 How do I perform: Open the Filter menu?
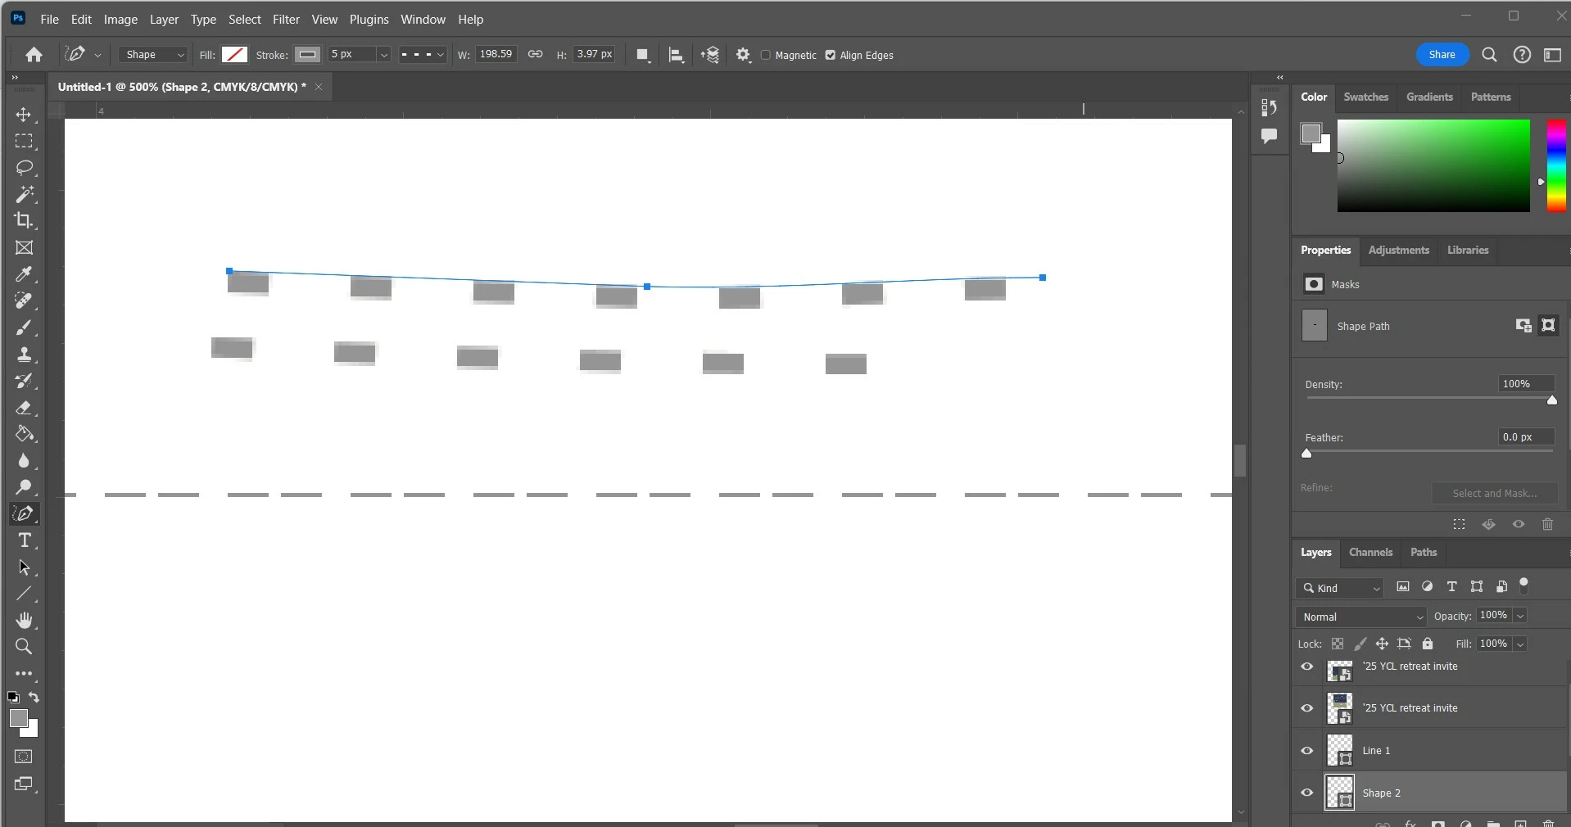pos(286,19)
